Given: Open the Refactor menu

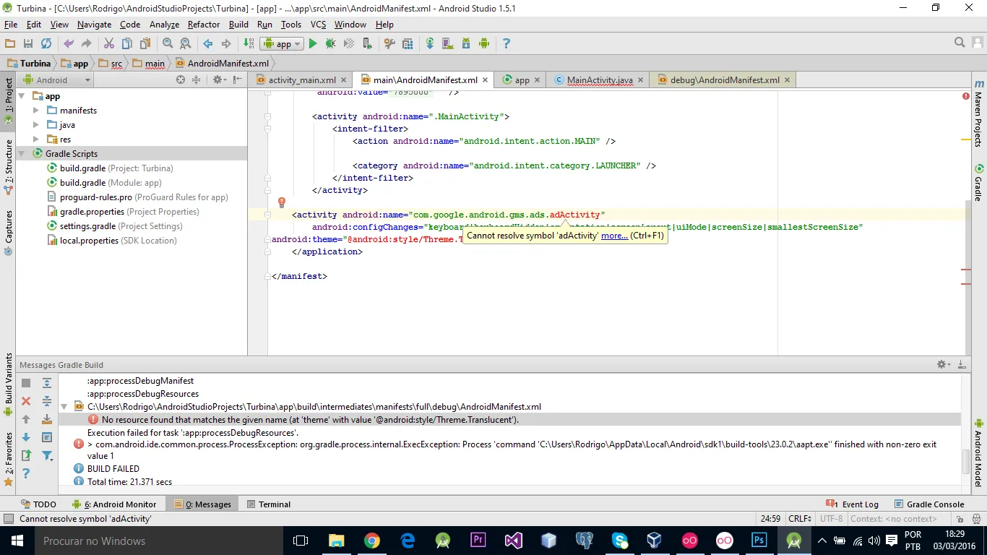Looking at the screenshot, I should (x=203, y=25).
